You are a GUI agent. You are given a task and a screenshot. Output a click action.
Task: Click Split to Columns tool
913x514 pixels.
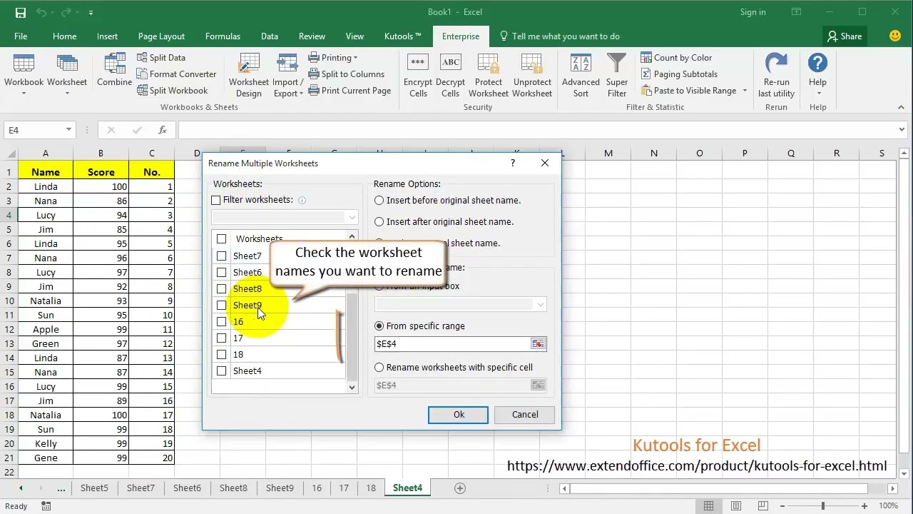pos(347,74)
